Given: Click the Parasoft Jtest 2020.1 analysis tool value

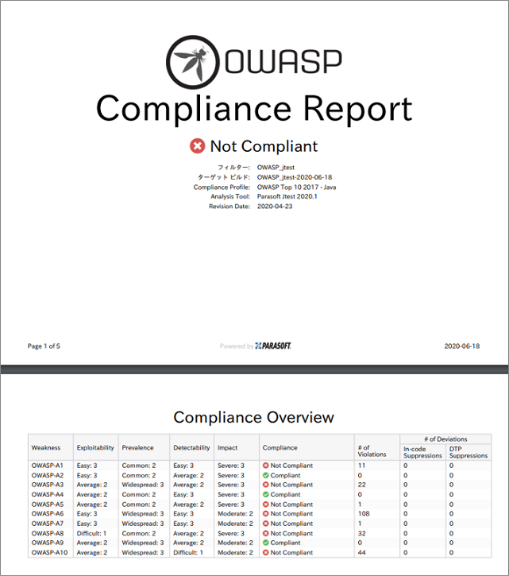Looking at the screenshot, I should (x=287, y=196).
